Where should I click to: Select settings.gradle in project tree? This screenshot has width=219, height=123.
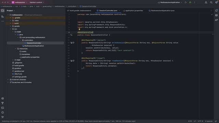21,77
